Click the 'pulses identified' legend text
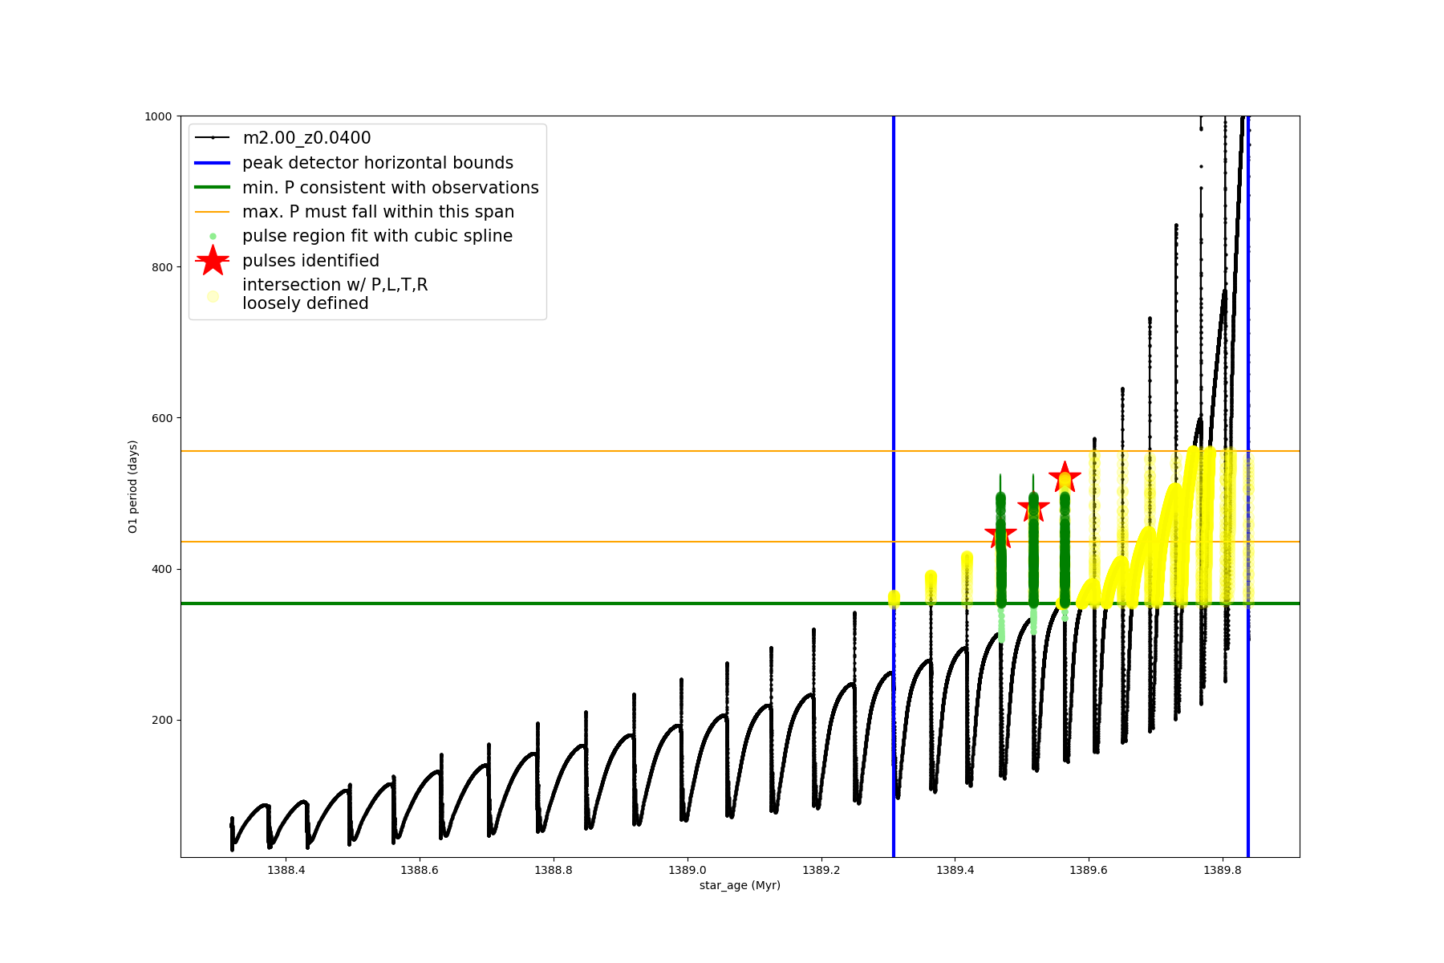Screen dimensions: 1444x963 pyautogui.click(x=310, y=261)
